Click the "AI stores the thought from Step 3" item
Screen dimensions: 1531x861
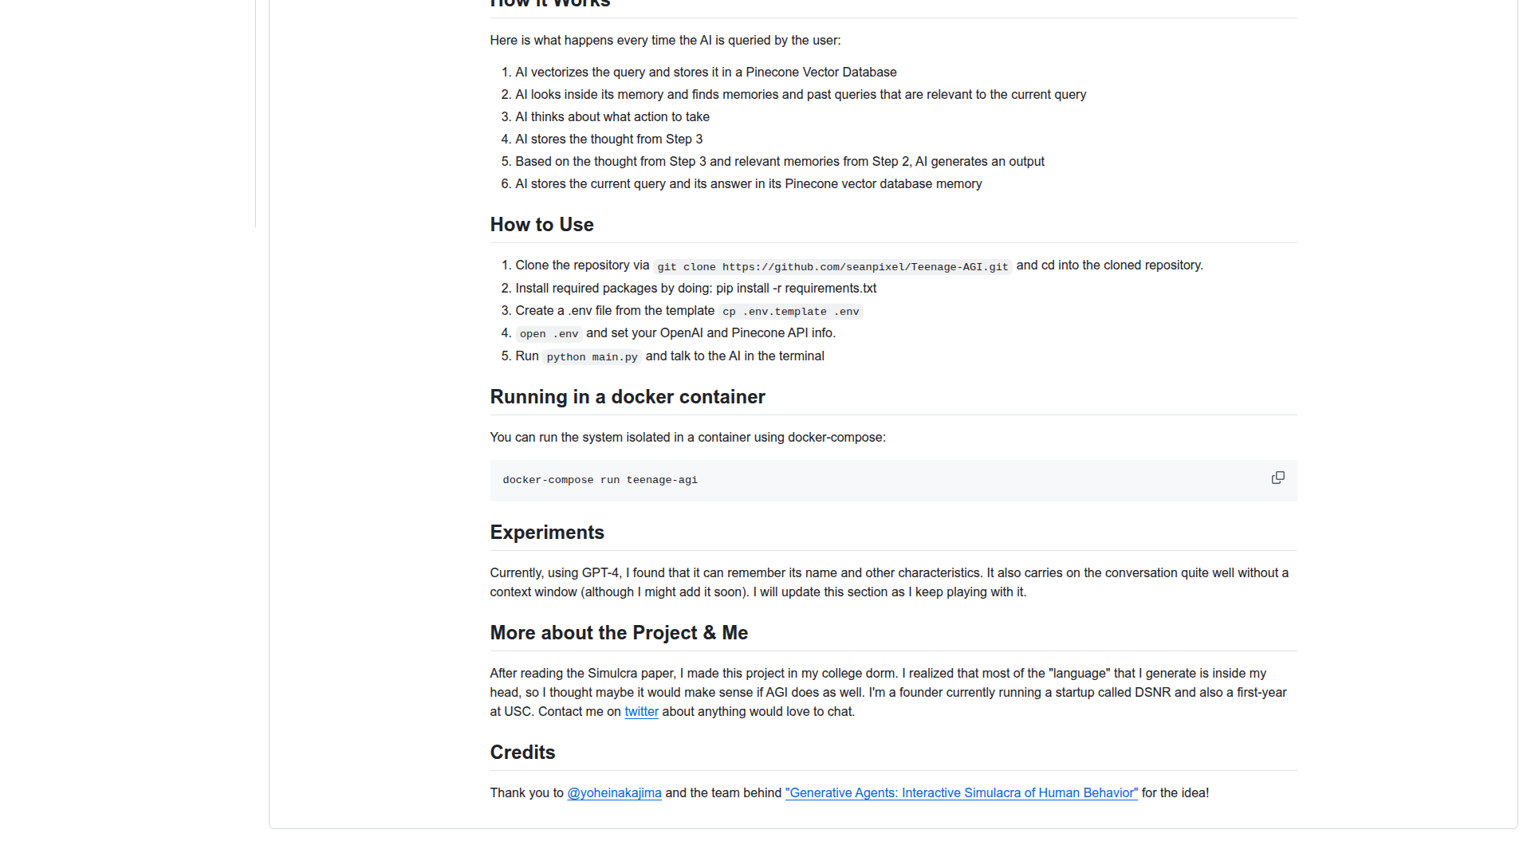click(x=608, y=140)
